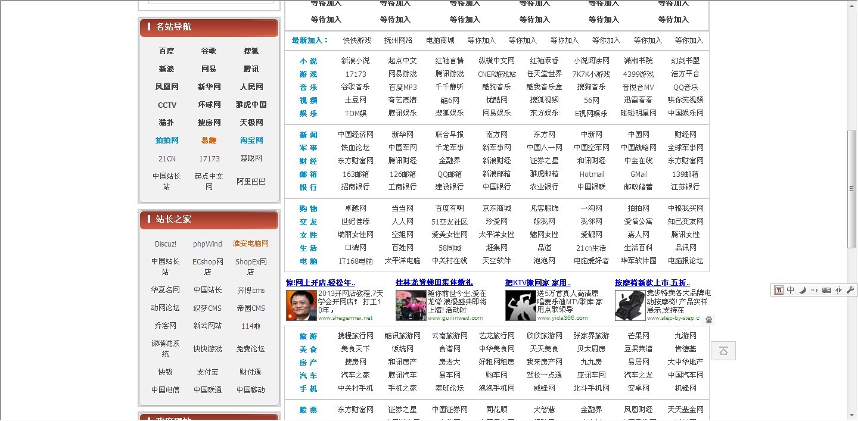
Task: Visit 淮安电脑网 in 站长之家 panel
Action: pyautogui.click(x=251, y=244)
